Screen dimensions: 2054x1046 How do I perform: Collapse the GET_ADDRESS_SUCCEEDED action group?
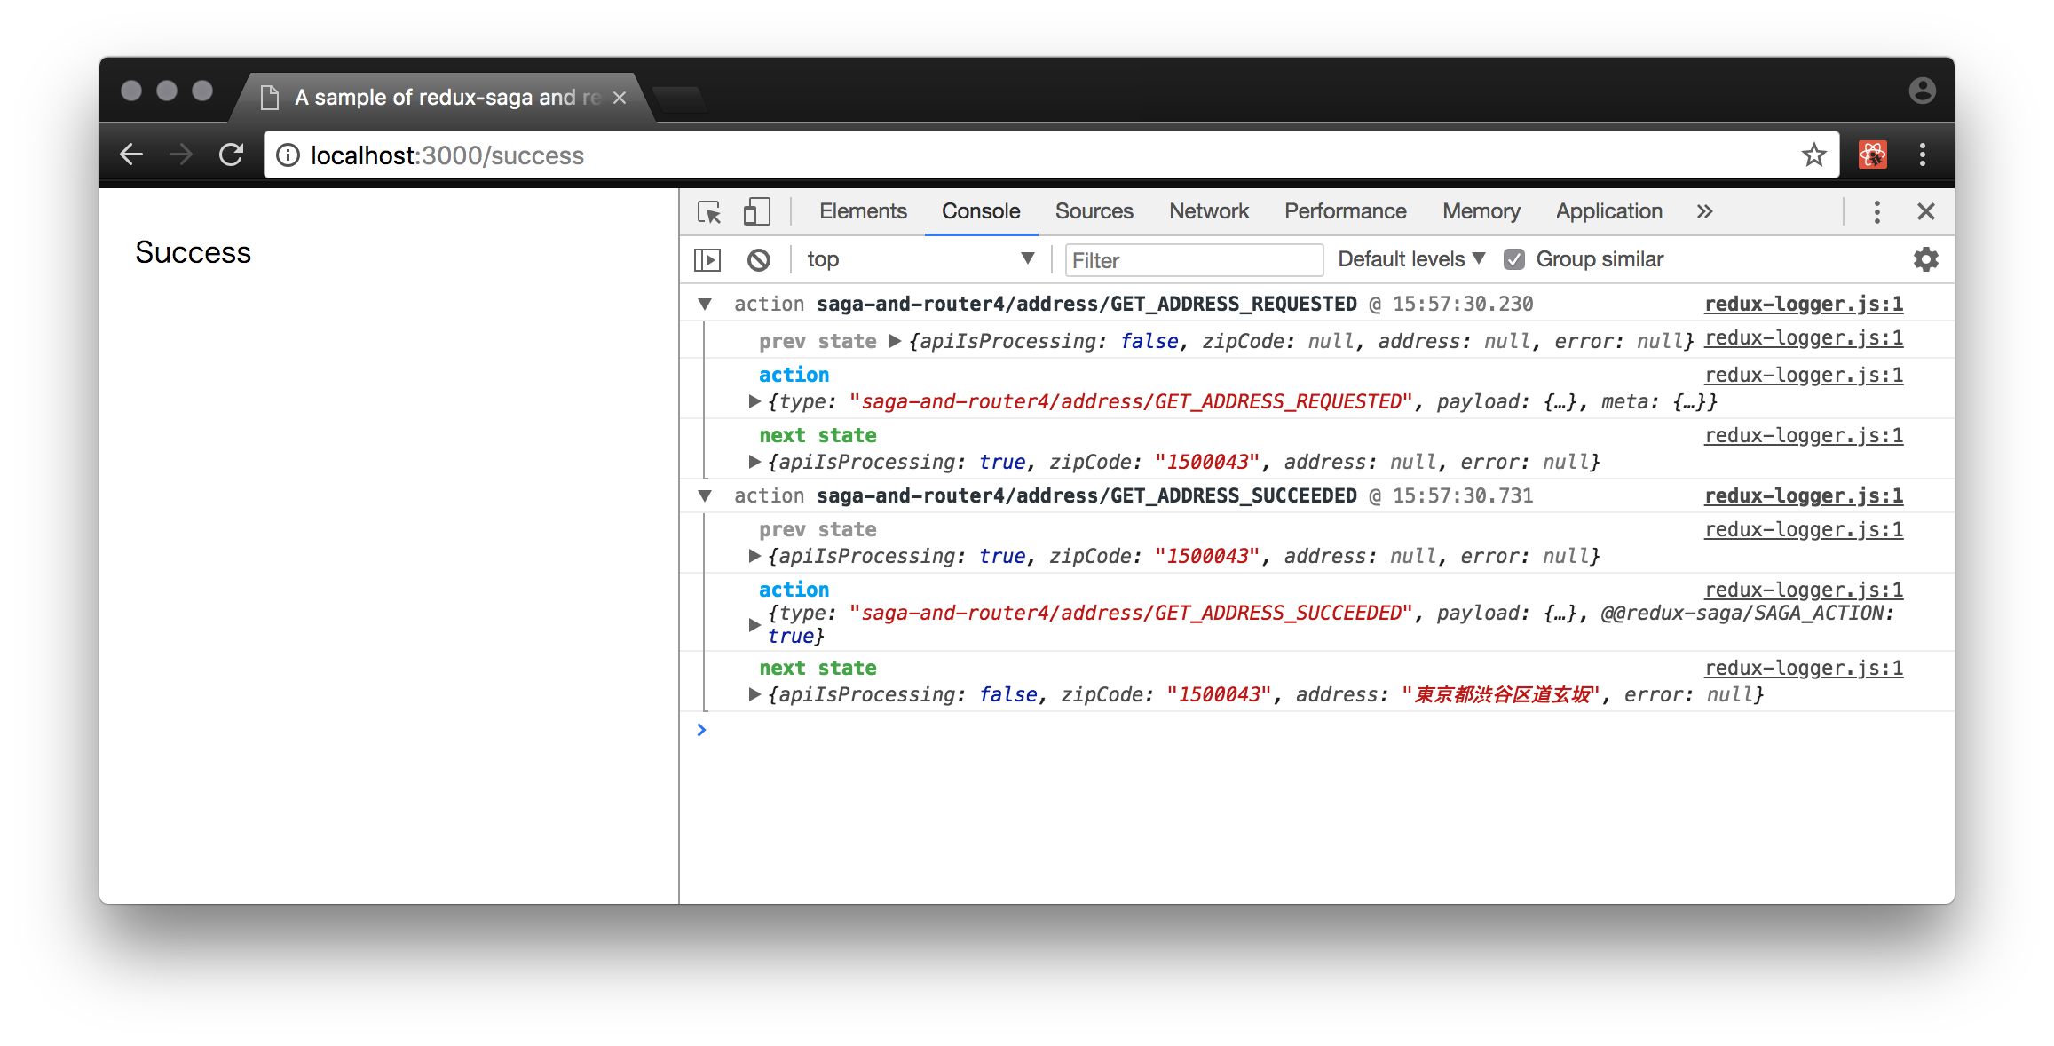pyautogui.click(x=705, y=496)
